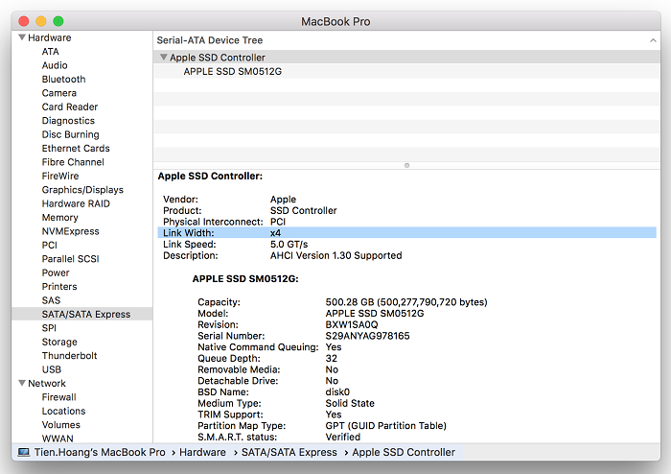Click Hardware in the path bar

(x=202, y=452)
